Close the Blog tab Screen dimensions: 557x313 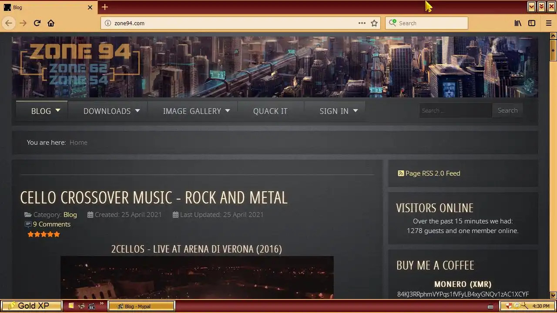[90, 7]
